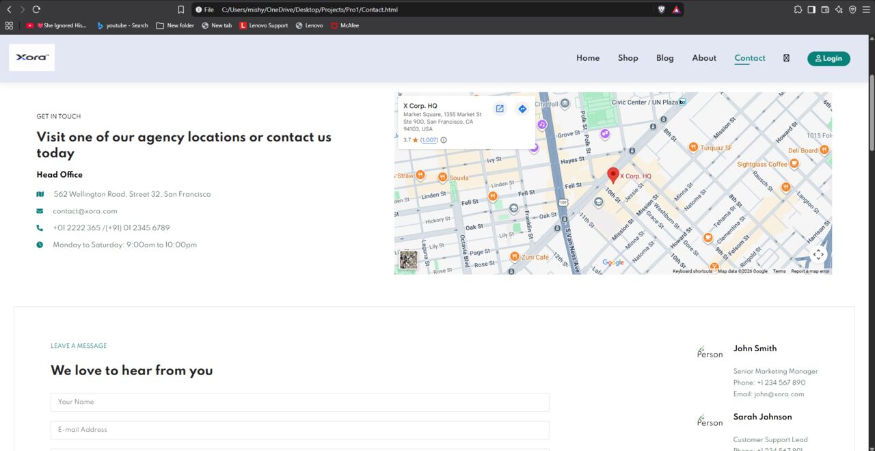The width and height of the screenshot is (875, 451).
Task: Click the red X Corp. HQ map pin
Action: (x=613, y=176)
